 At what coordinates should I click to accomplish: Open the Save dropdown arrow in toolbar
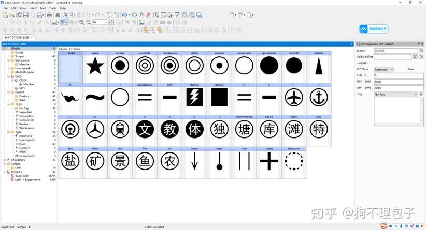pos(43,15)
